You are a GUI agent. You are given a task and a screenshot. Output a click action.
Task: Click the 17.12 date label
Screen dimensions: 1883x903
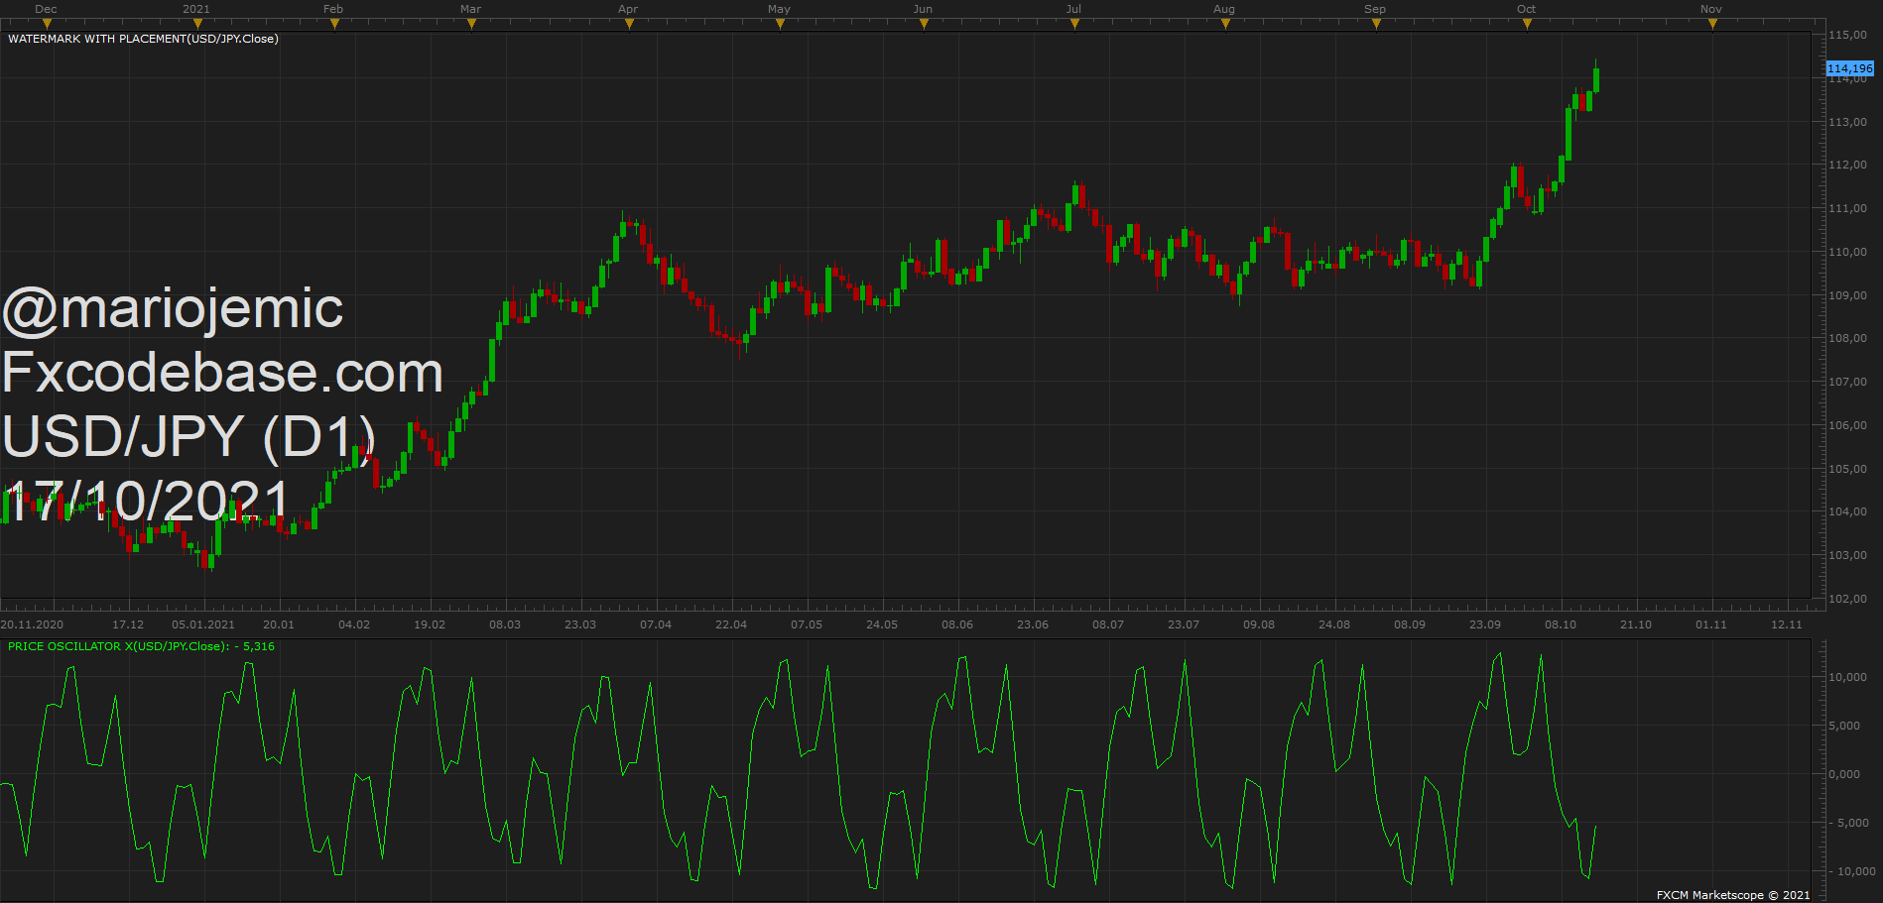(128, 624)
